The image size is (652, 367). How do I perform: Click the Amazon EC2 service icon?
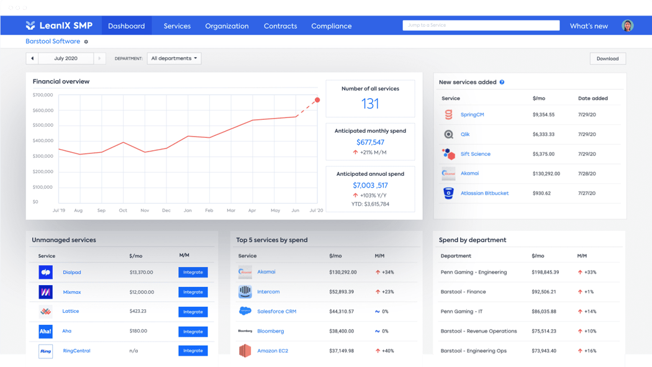click(245, 351)
